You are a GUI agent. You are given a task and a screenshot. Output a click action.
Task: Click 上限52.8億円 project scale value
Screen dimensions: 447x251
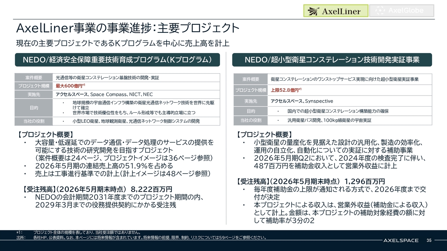coord(286,90)
